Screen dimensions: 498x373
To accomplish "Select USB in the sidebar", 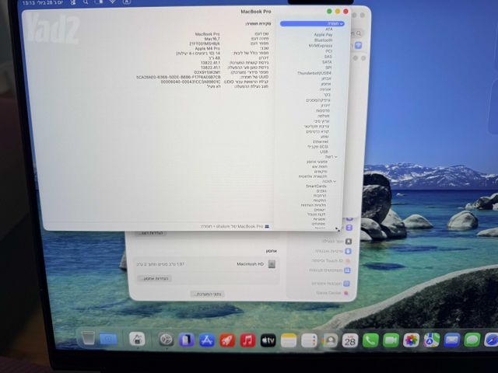I will click(x=324, y=152).
